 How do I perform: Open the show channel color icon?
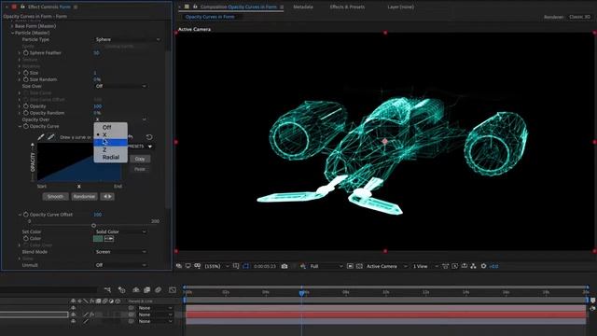pos(302,266)
